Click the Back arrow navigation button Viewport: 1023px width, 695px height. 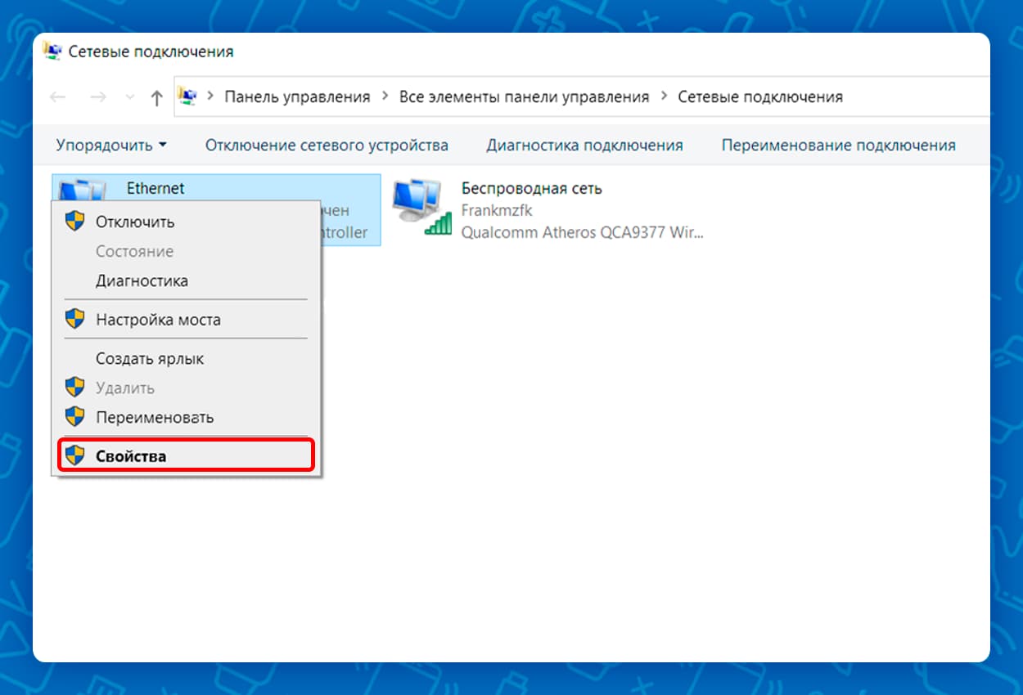57,97
